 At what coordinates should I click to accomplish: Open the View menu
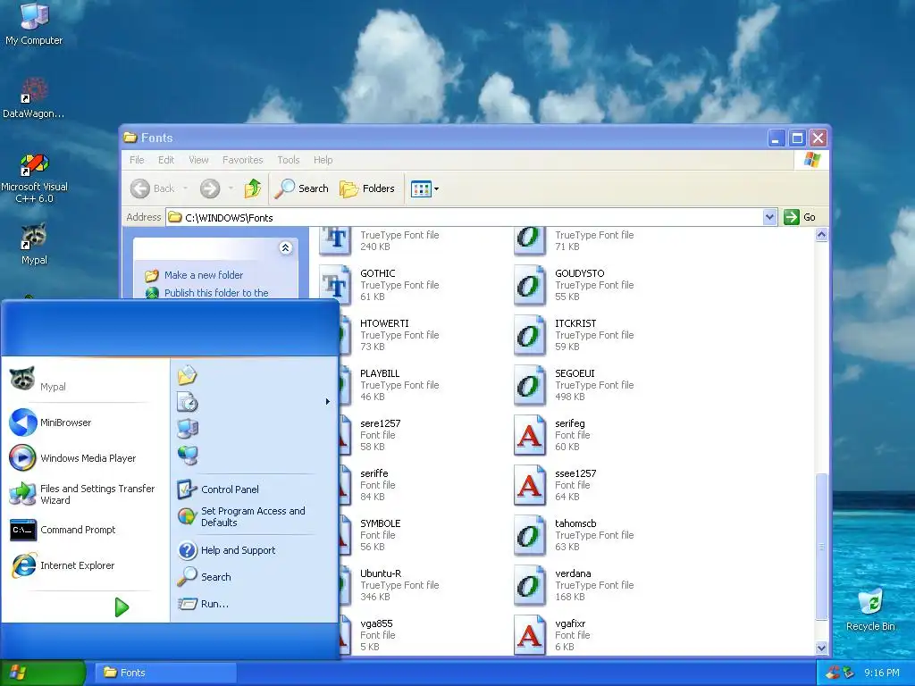198,160
